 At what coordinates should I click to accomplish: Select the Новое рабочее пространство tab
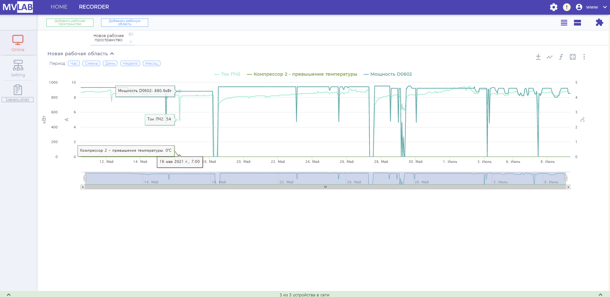click(x=108, y=38)
